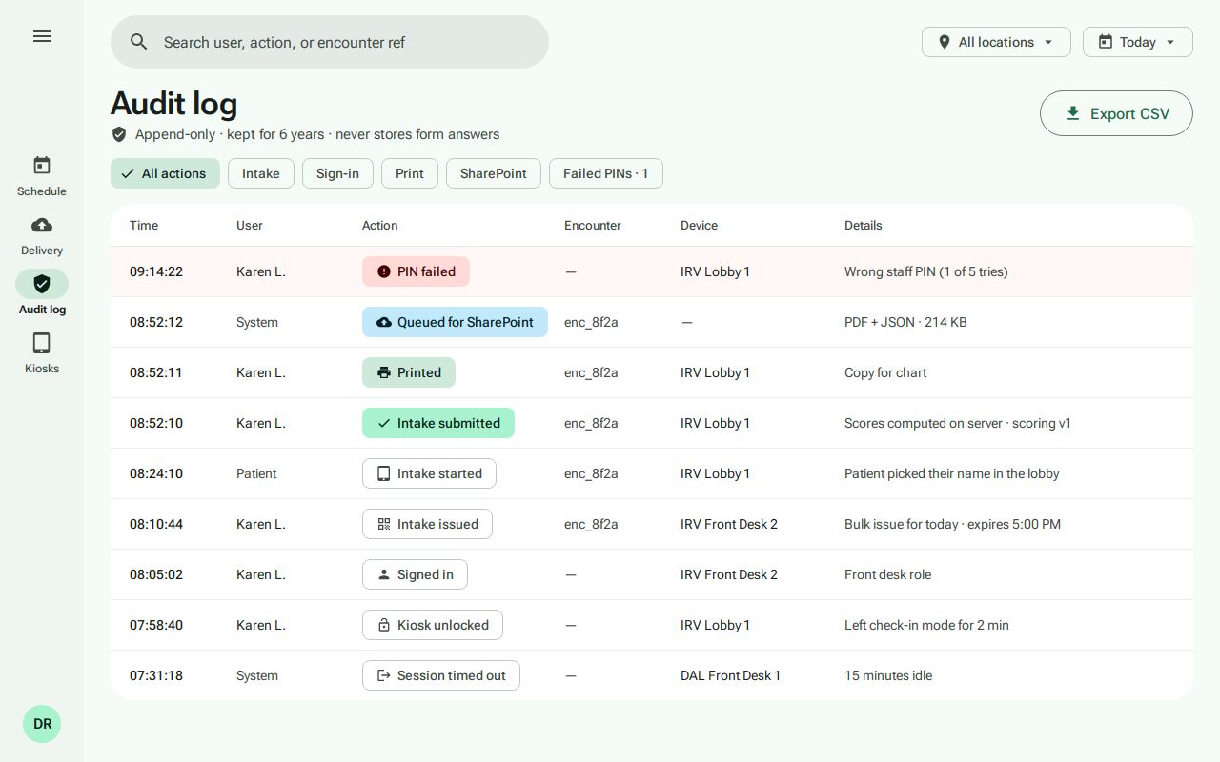
Task: Click the DR user avatar
Action: pos(42,724)
